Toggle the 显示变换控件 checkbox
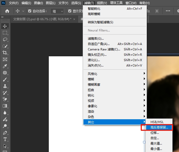Viewport: 179px width, 152px height. click(70, 11)
